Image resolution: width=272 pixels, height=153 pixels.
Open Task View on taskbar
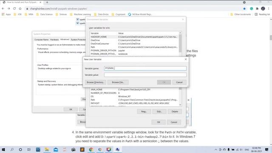pos(29,150)
